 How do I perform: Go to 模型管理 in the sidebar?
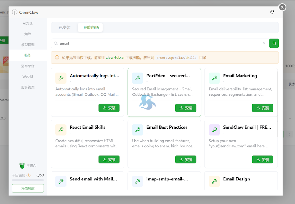28,45
